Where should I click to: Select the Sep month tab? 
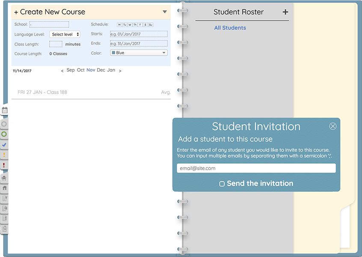(x=71, y=70)
